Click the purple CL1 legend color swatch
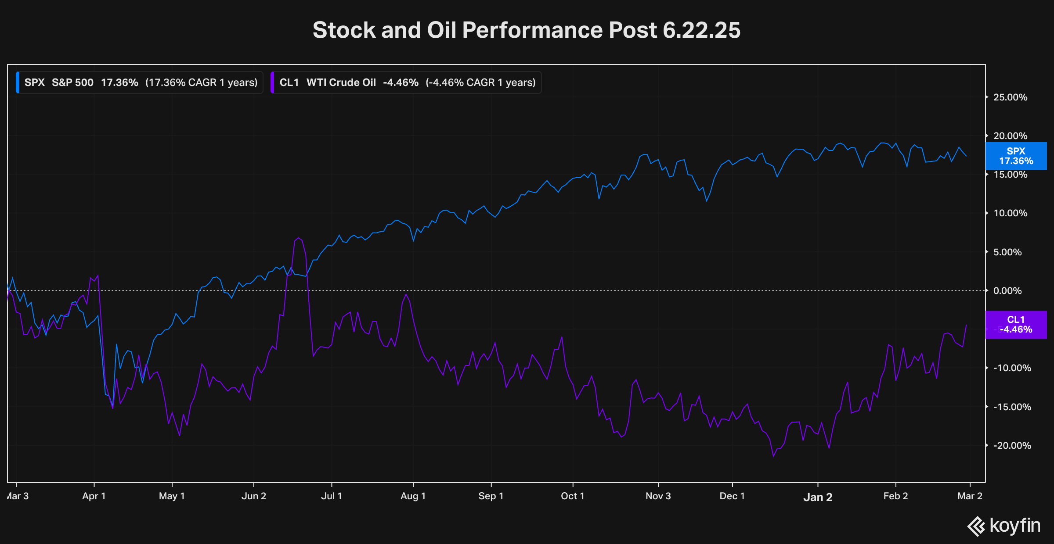This screenshot has width=1054, height=544. (273, 82)
